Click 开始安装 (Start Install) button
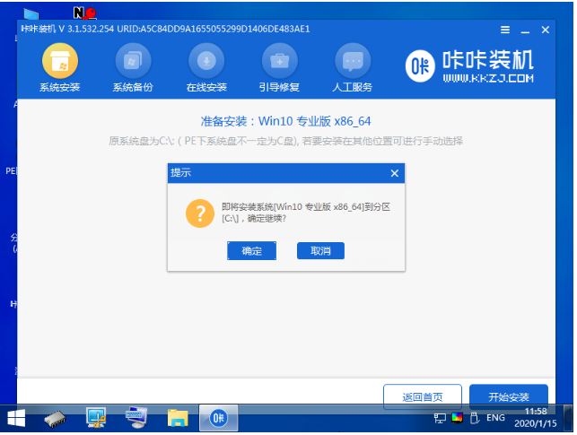This screenshot has width=577, height=435. click(508, 396)
